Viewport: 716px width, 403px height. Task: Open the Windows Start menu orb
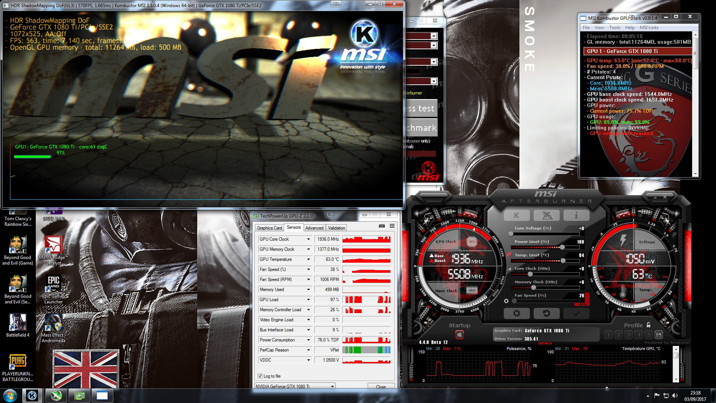(x=10, y=396)
